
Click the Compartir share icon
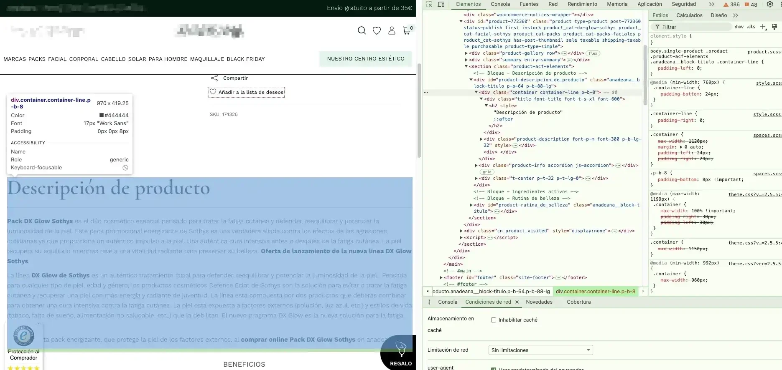pyautogui.click(x=214, y=78)
